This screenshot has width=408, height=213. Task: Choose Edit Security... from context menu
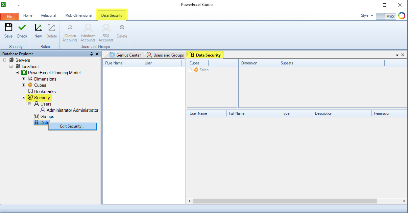coord(73,126)
